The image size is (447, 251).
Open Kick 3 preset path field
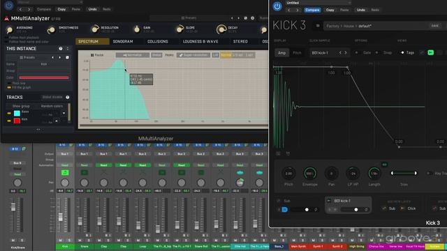pos(376,26)
